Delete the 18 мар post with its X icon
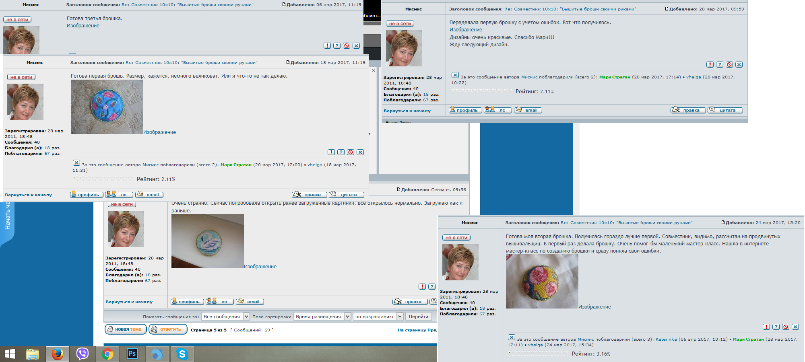The image size is (805, 362). (x=360, y=152)
